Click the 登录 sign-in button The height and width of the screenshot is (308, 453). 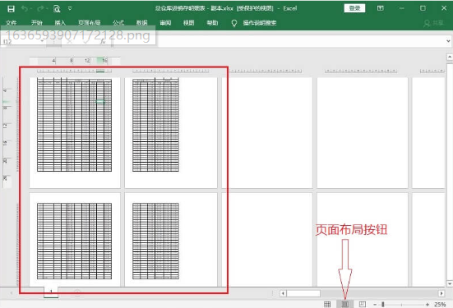(354, 8)
